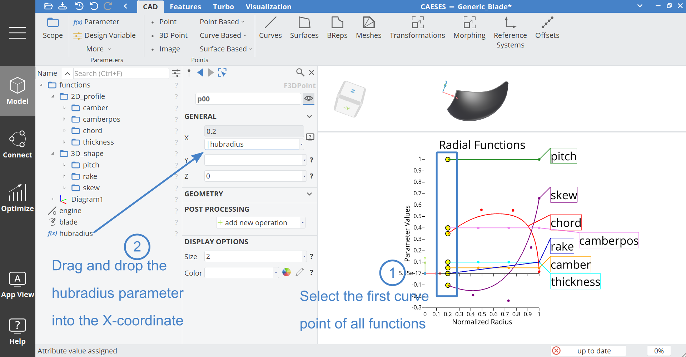Open the Curves tool
This screenshot has width=686, height=357.
pyautogui.click(x=270, y=27)
